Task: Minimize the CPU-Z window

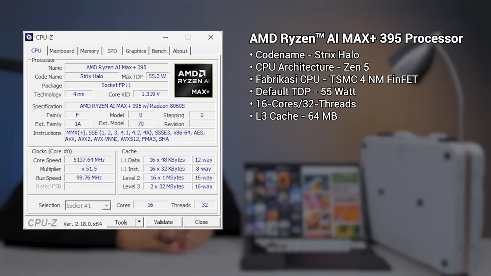Action: (x=165, y=37)
